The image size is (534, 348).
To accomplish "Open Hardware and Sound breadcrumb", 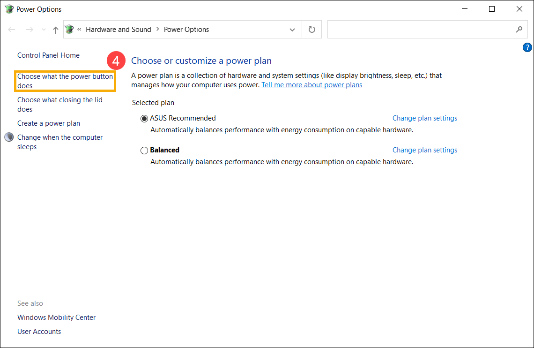I will click(x=119, y=30).
